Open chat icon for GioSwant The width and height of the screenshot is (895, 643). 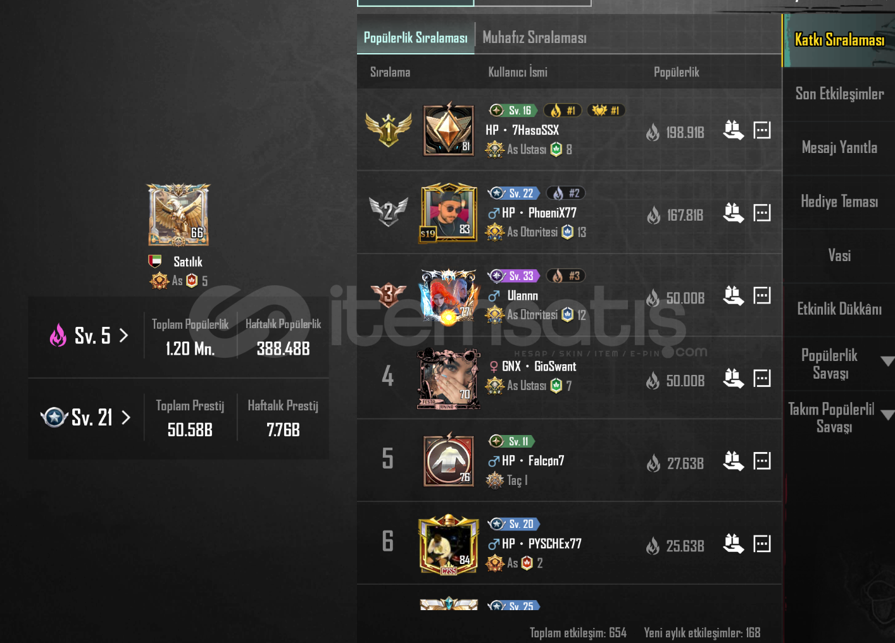[x=762, y=379]
